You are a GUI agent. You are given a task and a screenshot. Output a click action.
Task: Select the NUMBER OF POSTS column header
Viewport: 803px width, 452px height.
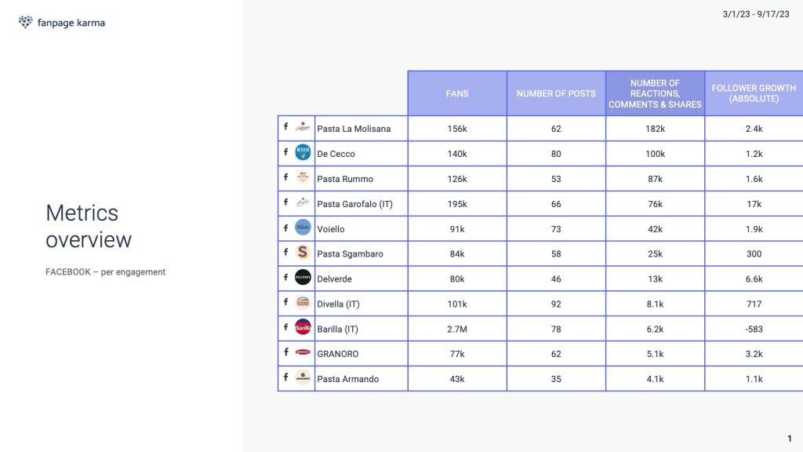[556, 93]
